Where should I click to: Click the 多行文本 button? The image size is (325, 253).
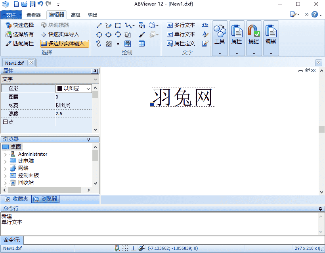pos(182,25)
